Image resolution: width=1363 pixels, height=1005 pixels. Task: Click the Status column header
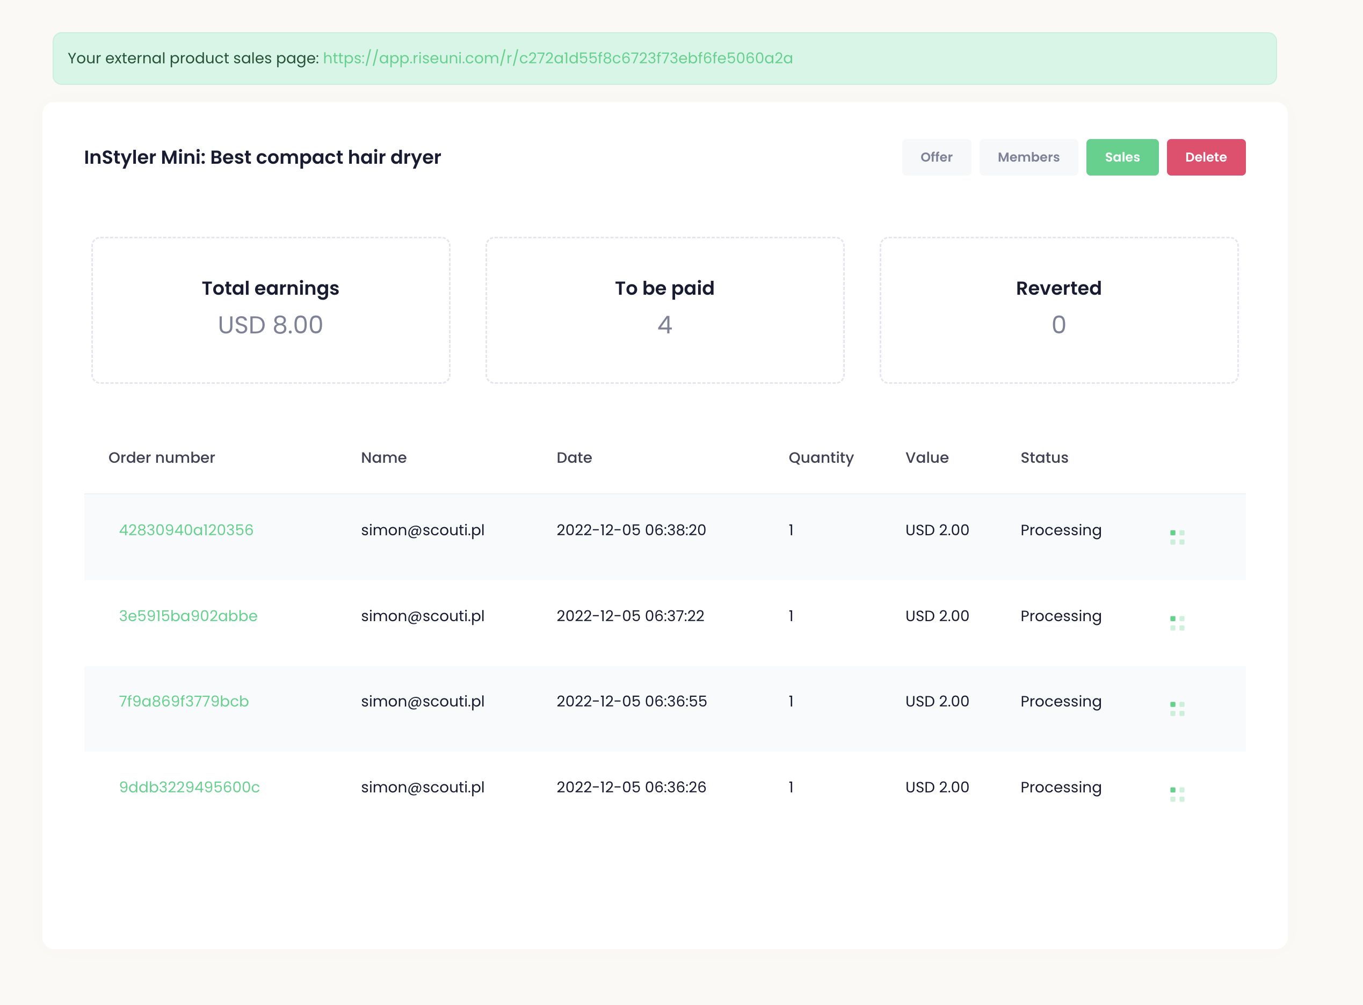[x=1044, y=457]
